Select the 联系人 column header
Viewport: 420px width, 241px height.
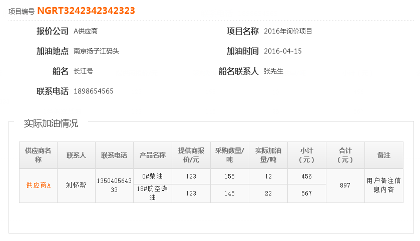click(x=76, y=155)
